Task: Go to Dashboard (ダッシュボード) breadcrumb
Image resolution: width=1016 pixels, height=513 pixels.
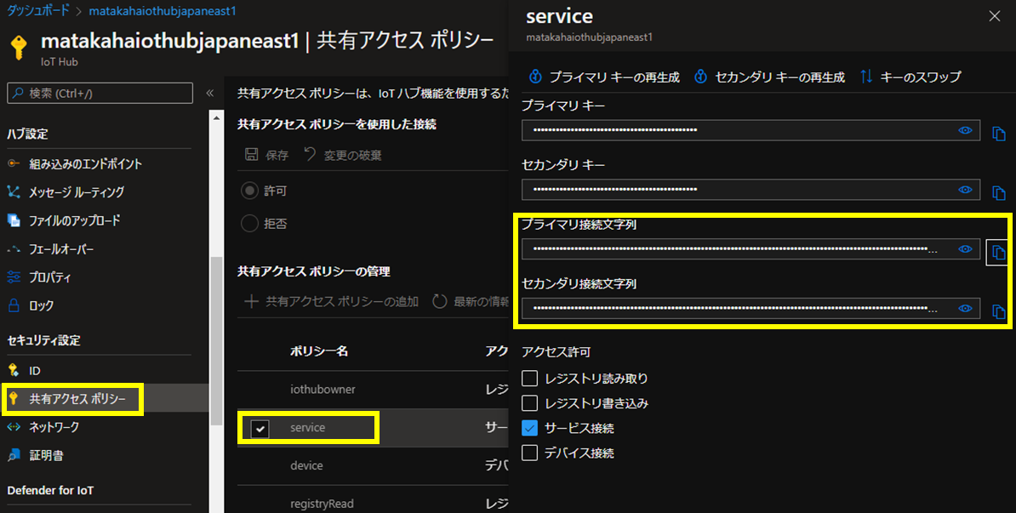Action: click(37, 11)
